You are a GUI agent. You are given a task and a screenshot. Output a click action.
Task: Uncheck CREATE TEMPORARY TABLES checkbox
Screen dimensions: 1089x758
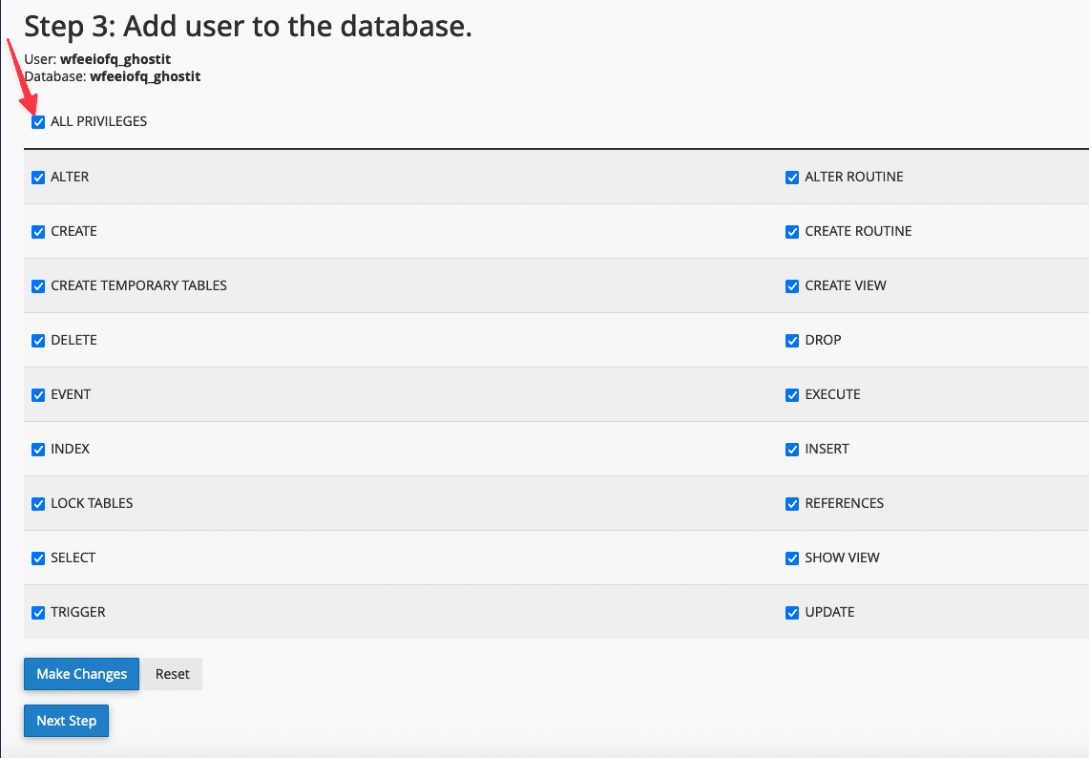38,286
